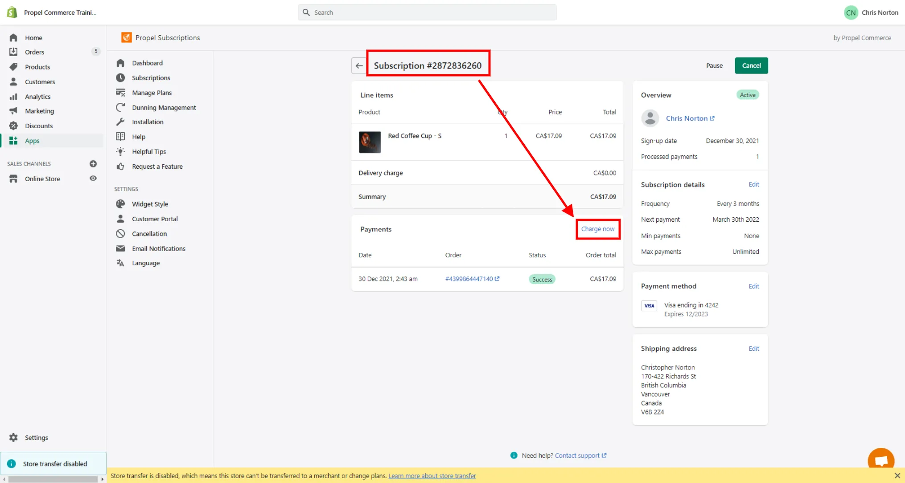
Task: Open Learn more about store transfer
Action: click(432, 476)
